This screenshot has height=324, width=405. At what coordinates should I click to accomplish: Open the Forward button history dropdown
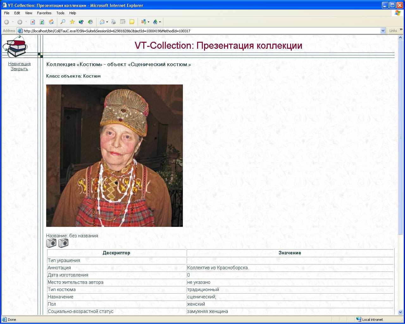point(26,22)
